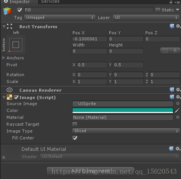Click the Pivot X field
Image resolution: width=181 pixels, height=179 pixels.
tap(92, 65)
